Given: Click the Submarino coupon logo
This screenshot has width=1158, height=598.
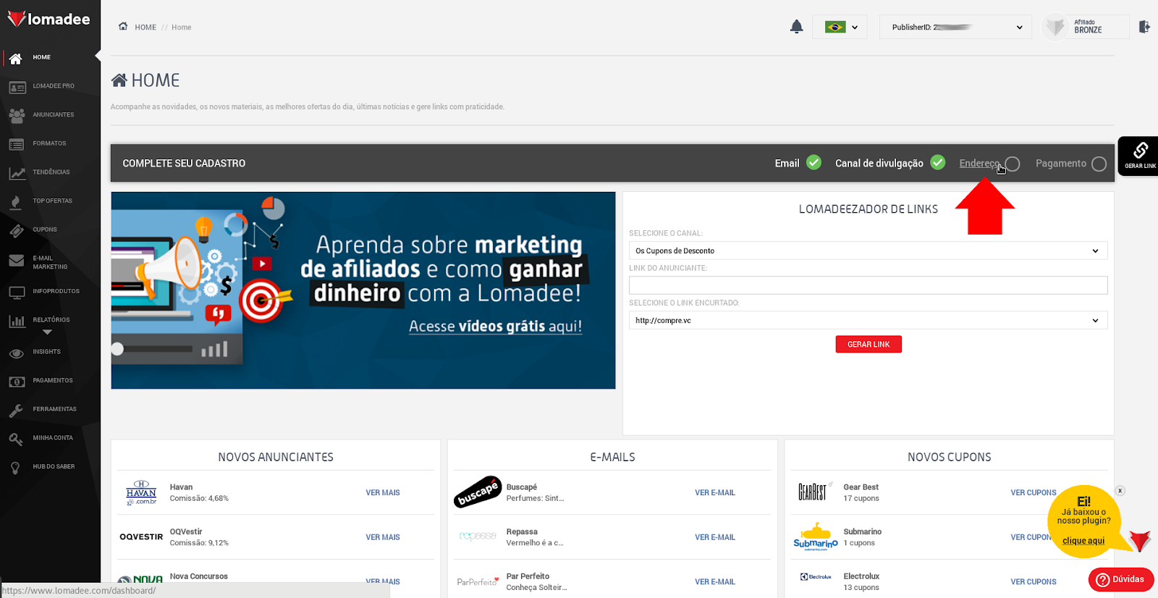Looking at the screenshot, I should coord(816,537).
